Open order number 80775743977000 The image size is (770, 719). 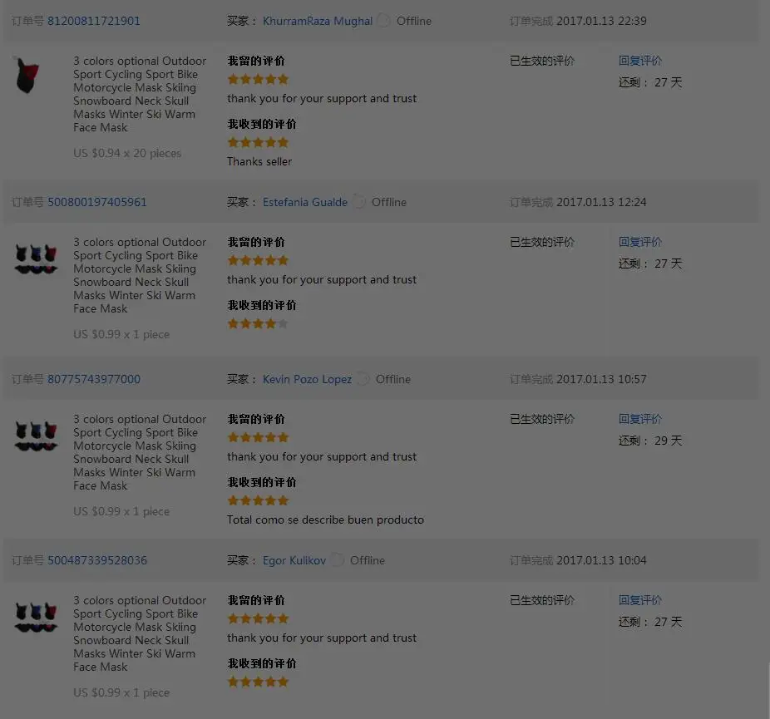94,379
